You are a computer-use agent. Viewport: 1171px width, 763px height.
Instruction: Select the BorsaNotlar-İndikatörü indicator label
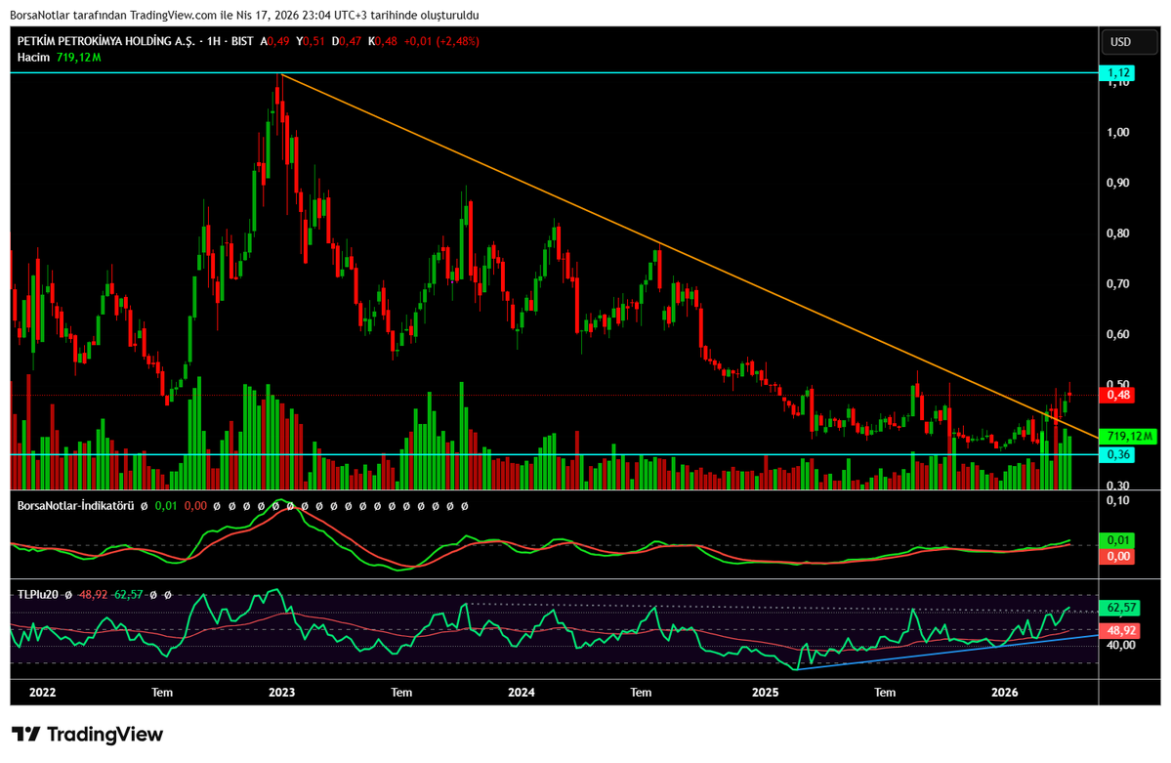pyautogui.click(x=75, y=506)
